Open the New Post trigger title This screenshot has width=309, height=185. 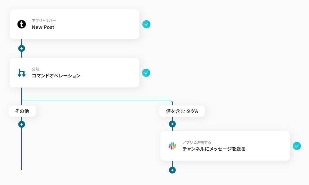[43, 27]
